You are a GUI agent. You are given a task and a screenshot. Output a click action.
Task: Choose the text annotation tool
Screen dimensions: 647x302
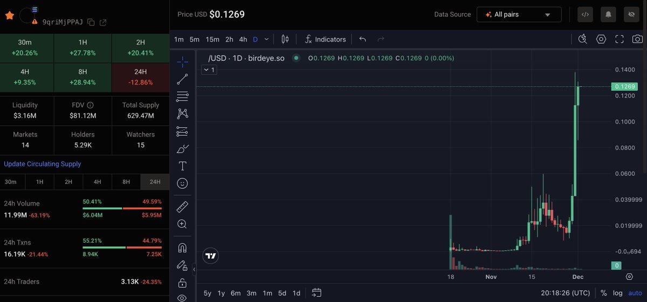point(182,166)
